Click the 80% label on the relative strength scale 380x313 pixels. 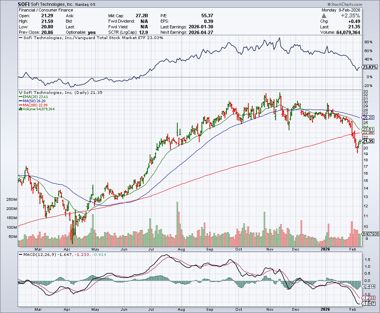tap(368, 42)
